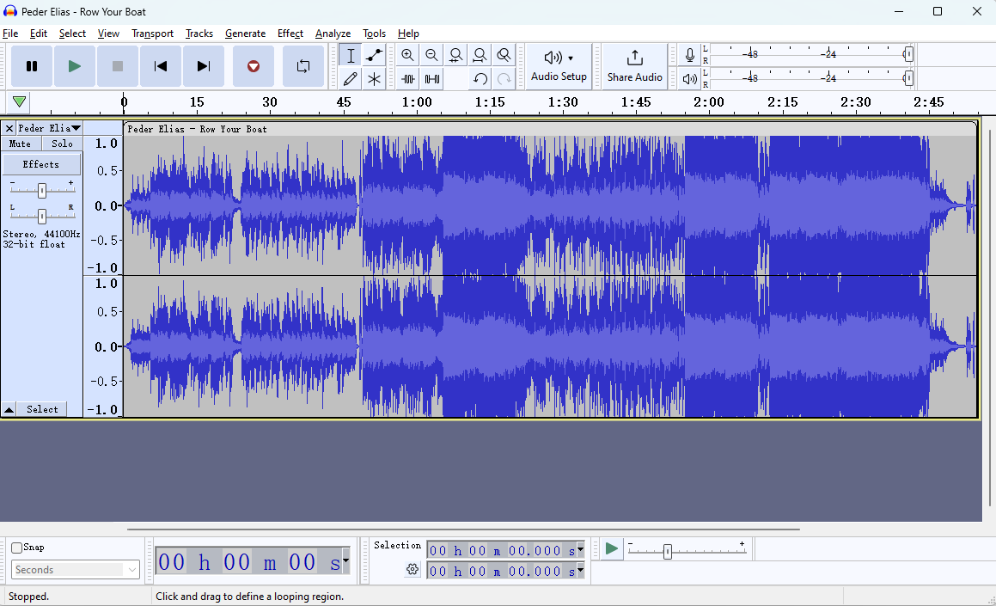Open selection end time format dropdown arrow
The image size is (996, 606).
[x=580, y=571]
